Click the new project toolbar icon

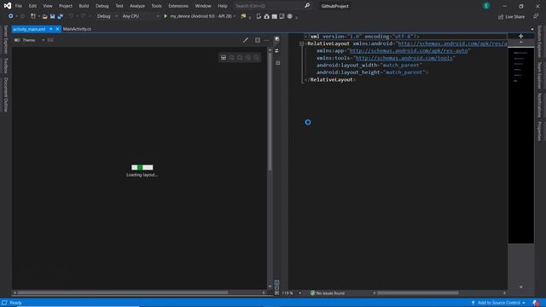point(33,16)
